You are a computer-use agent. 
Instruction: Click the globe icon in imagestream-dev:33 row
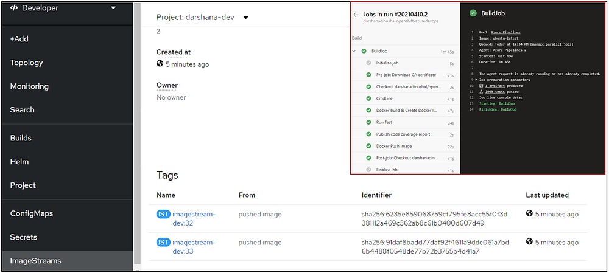pyautogui.click(x=529, y=241)
